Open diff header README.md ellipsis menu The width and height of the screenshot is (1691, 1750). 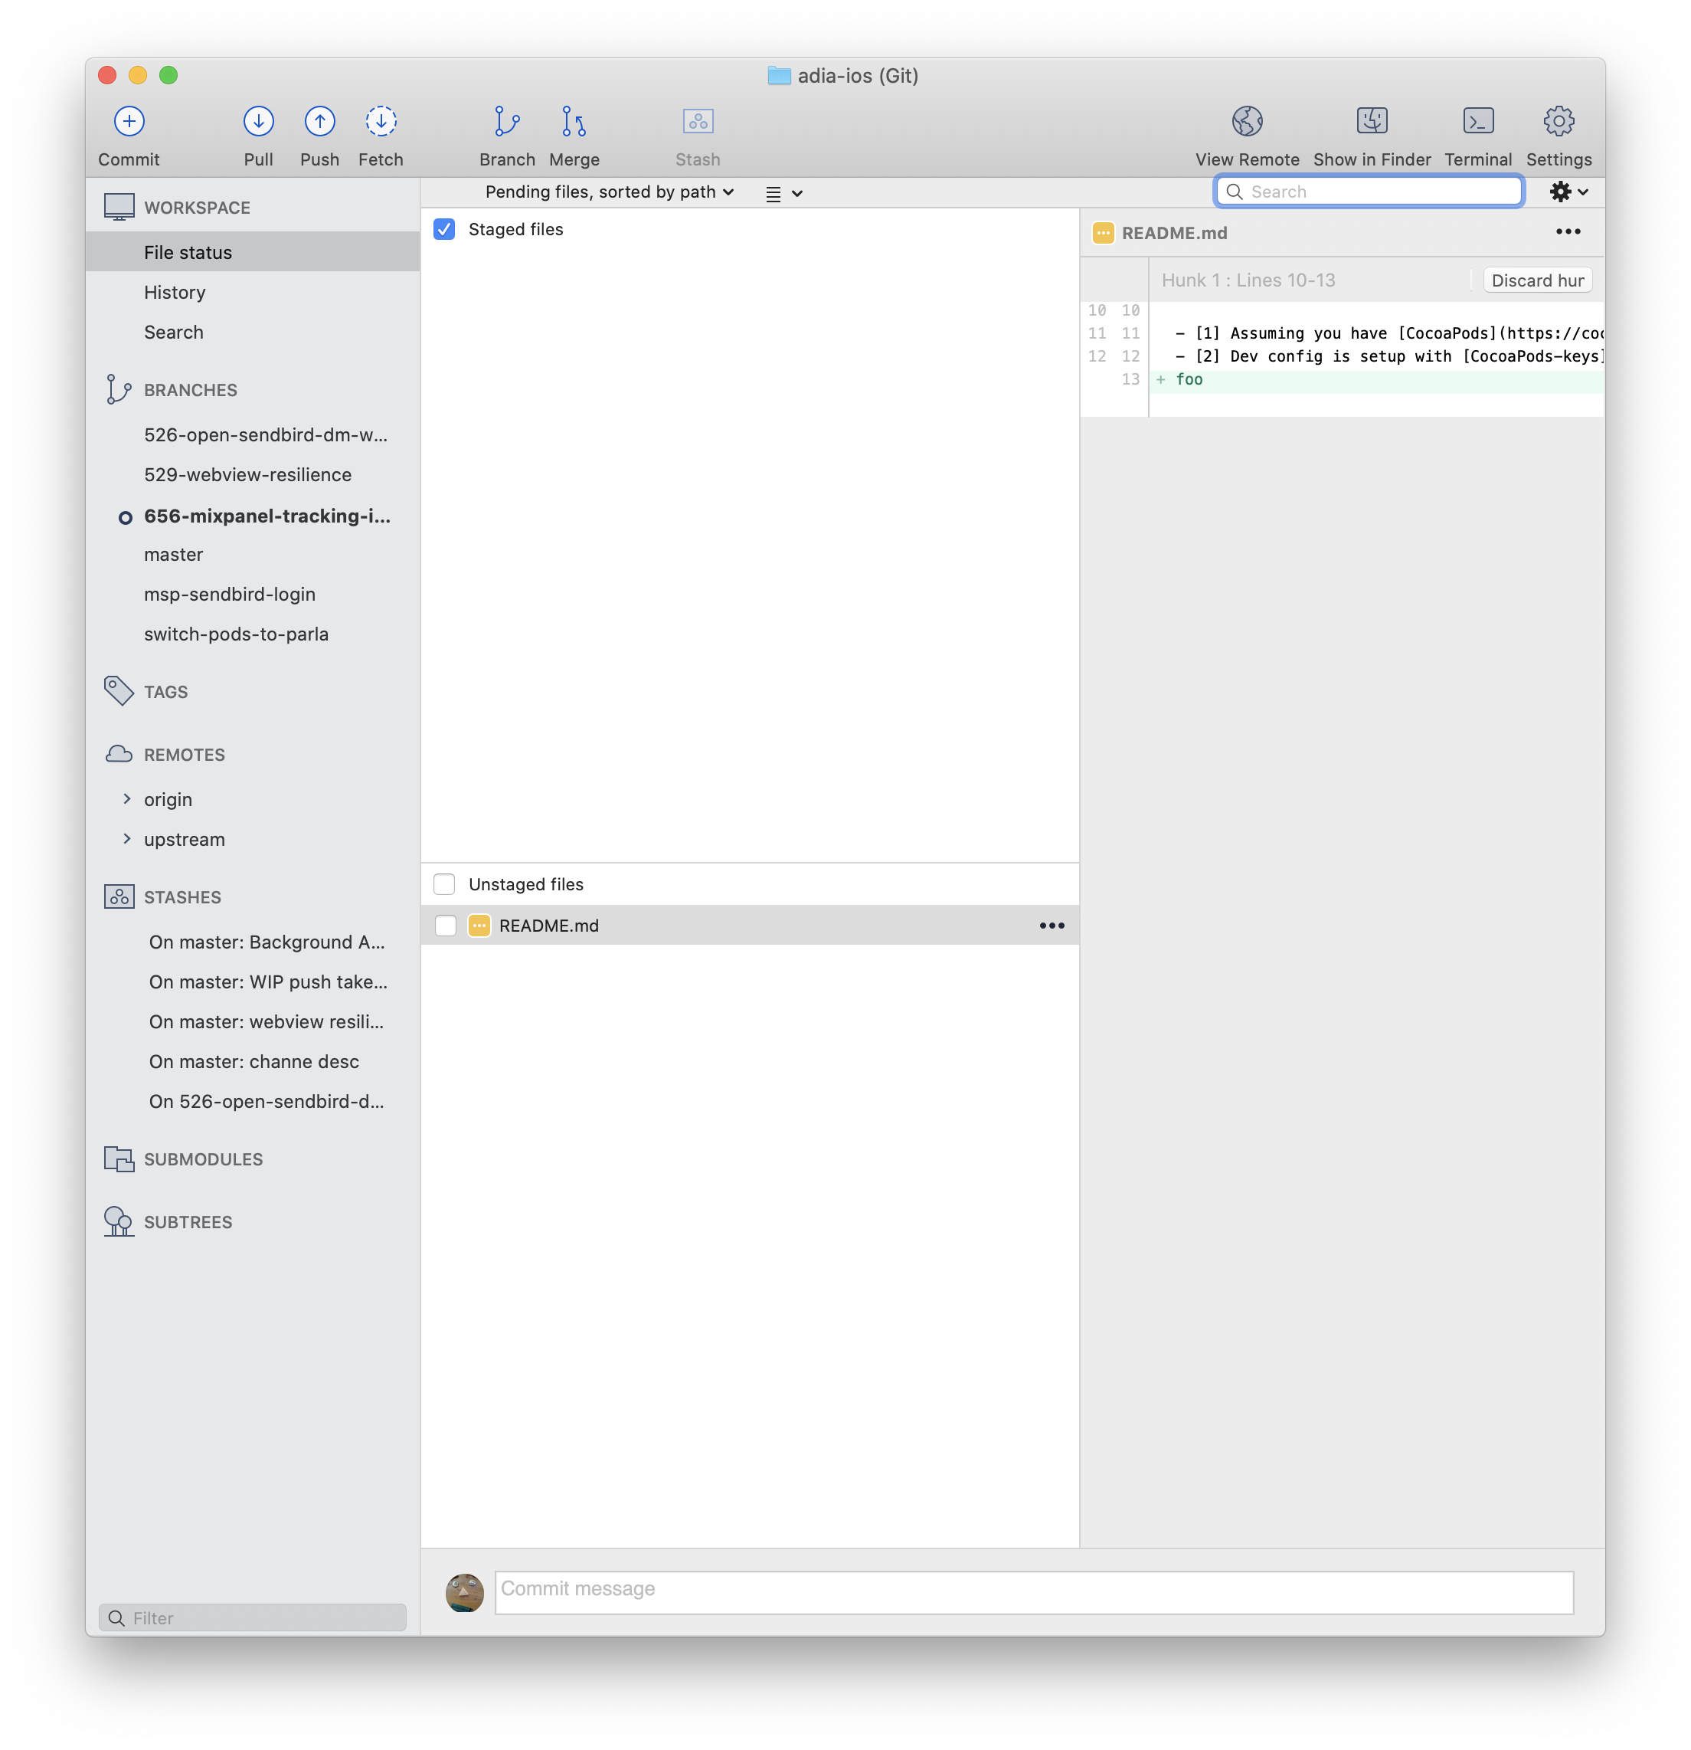tap(1567, 232)
